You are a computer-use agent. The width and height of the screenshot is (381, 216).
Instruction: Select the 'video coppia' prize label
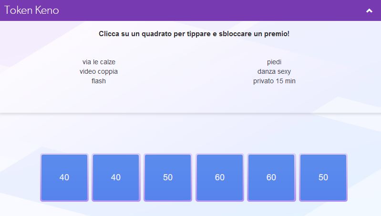(99, 71)
